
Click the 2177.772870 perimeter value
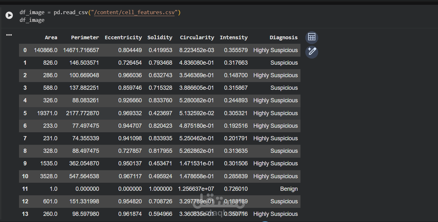click(81, 113)
